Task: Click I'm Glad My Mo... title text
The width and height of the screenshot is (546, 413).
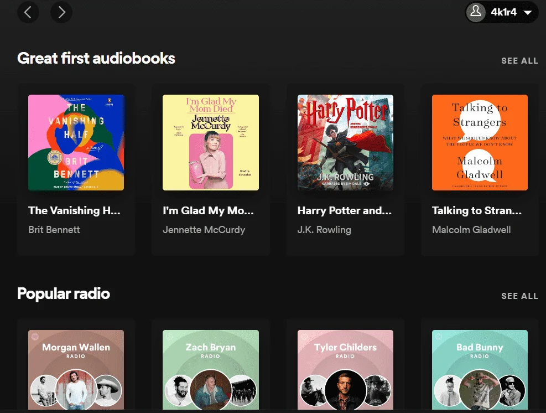Action: coord(208,210)
